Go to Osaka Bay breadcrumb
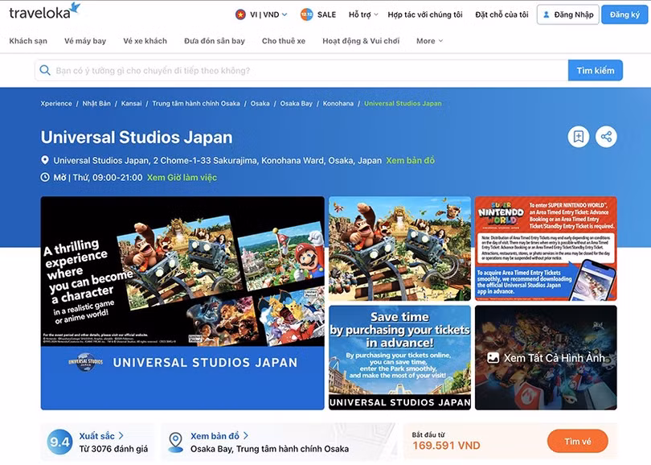 coord(296,104)
